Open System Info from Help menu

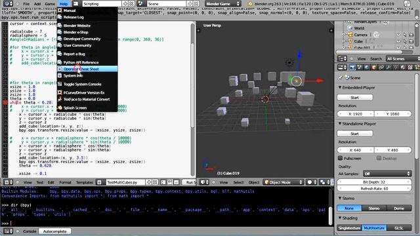pyautogui.click(x=87, y=76)
